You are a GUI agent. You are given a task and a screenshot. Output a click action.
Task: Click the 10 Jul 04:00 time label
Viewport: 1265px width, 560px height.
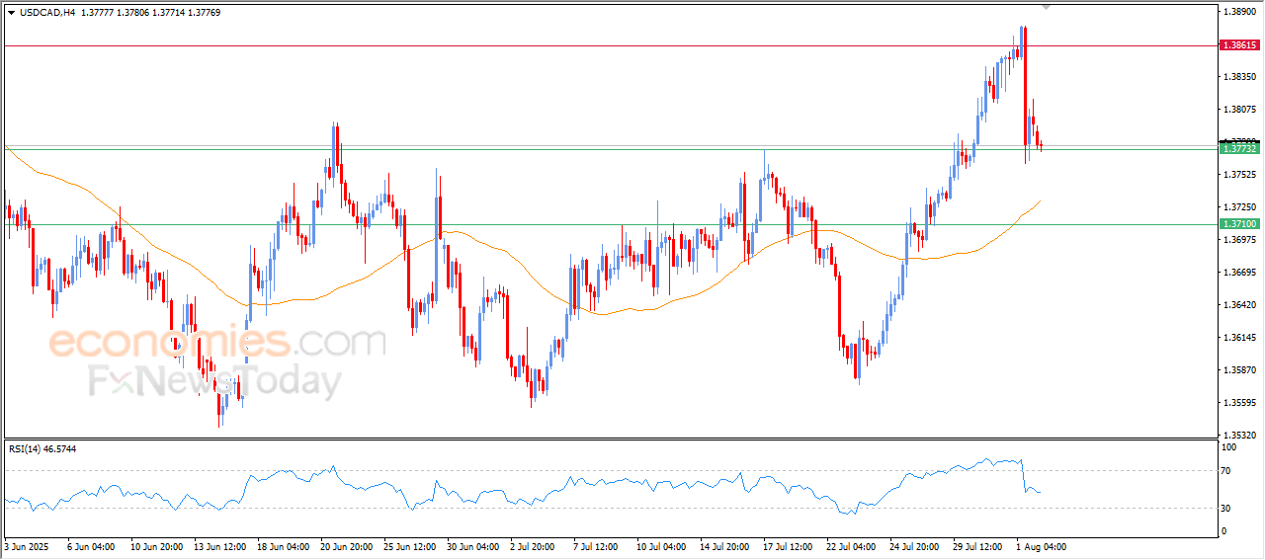pyautogui.click(x=664, y=546)
